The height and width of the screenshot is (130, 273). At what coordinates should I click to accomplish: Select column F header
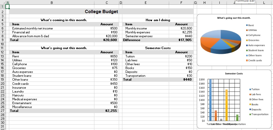pos(181,3)
